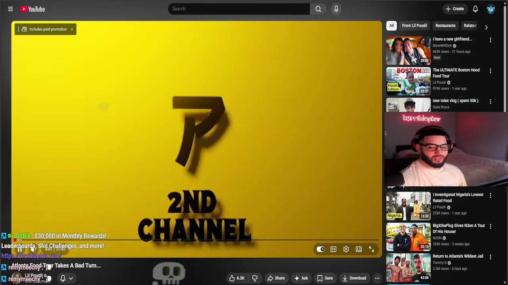Open the Tommy G channel name
This screenshot has width=508, height=285.
click(439, 262)
